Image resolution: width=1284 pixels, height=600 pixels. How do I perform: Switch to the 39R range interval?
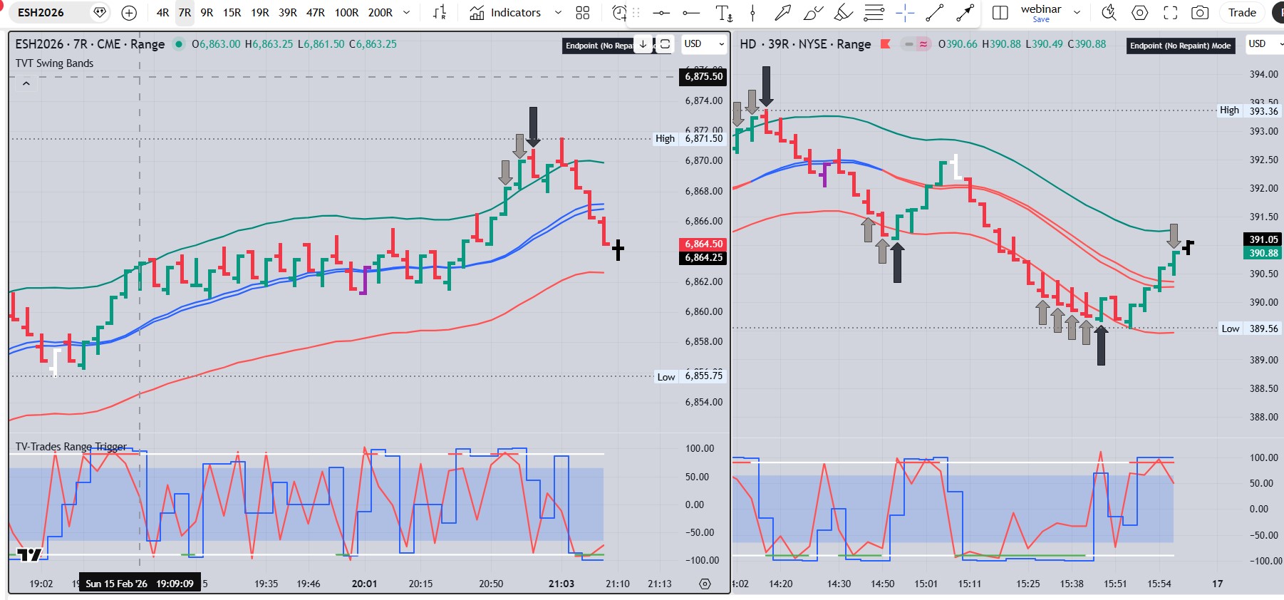click(288, 13)
